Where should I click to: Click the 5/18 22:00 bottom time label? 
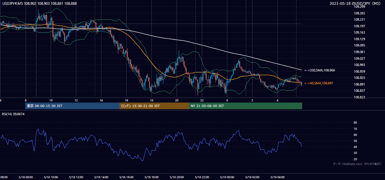tap(202, 177)
